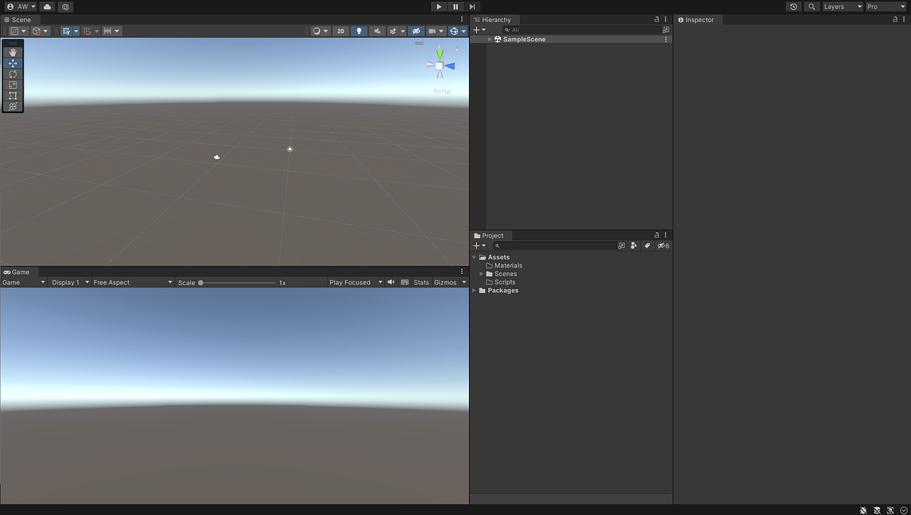
Task: Activate the Rotate tool
Action: pyautogui.click(x=12, y=74)
